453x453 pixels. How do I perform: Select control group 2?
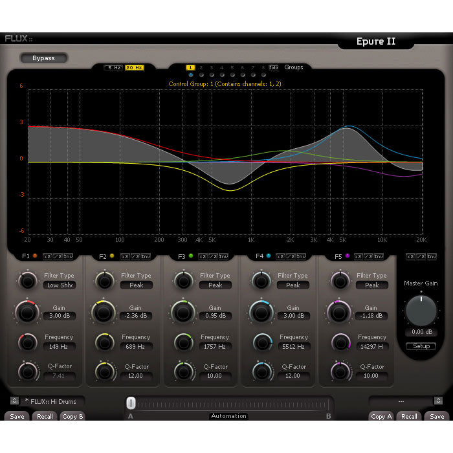(x=201, y=67)
